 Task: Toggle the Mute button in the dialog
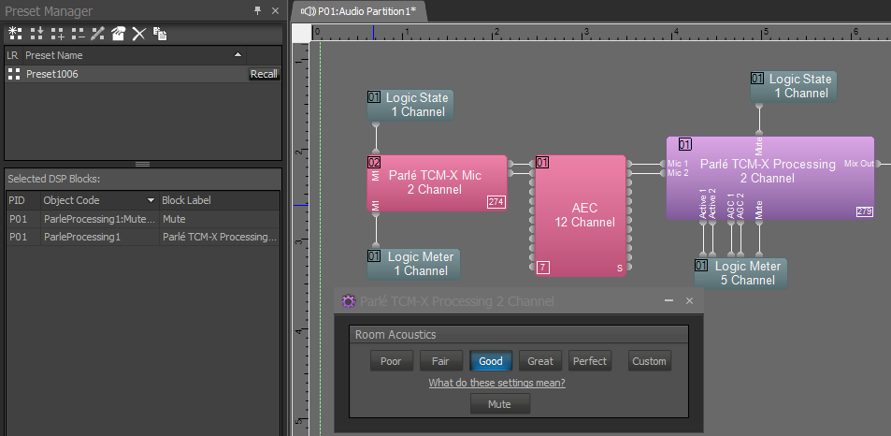(x=499, y=404)
